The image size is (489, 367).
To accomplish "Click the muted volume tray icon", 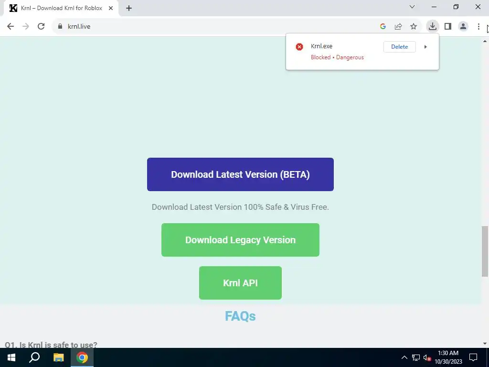I will click(427, 357).
